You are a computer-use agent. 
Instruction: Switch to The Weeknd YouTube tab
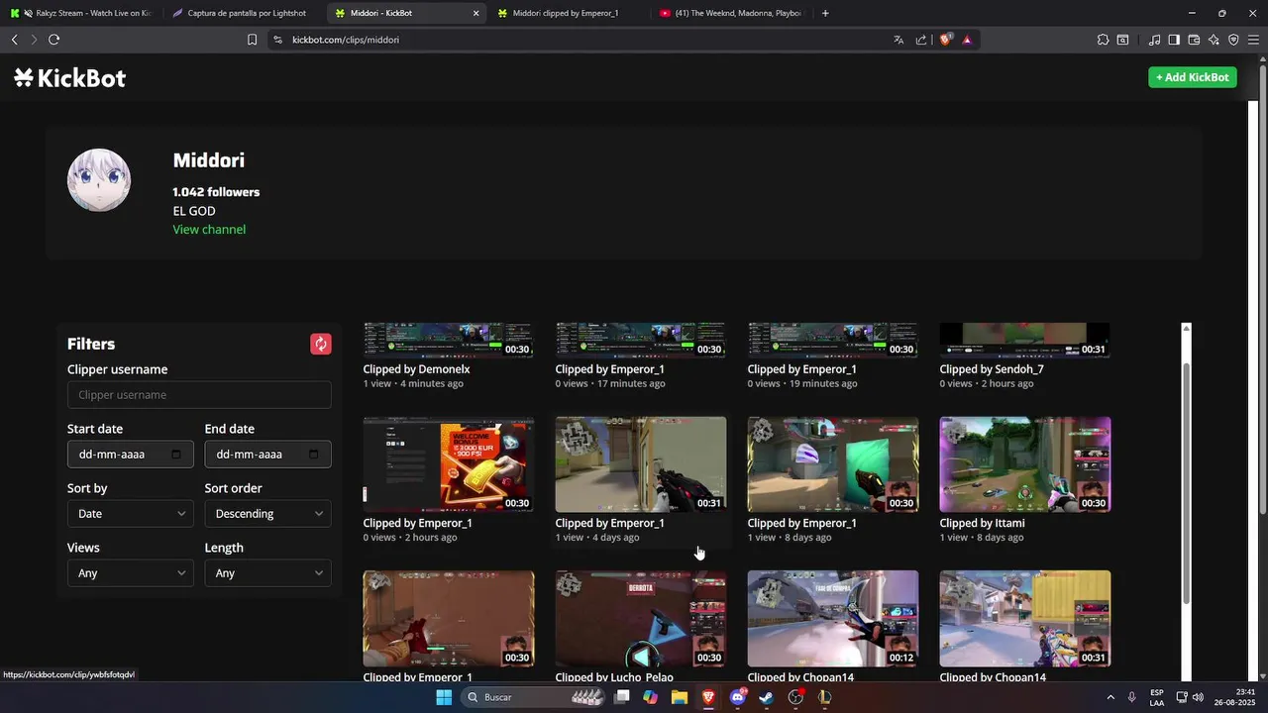click(x=731, y=13)
